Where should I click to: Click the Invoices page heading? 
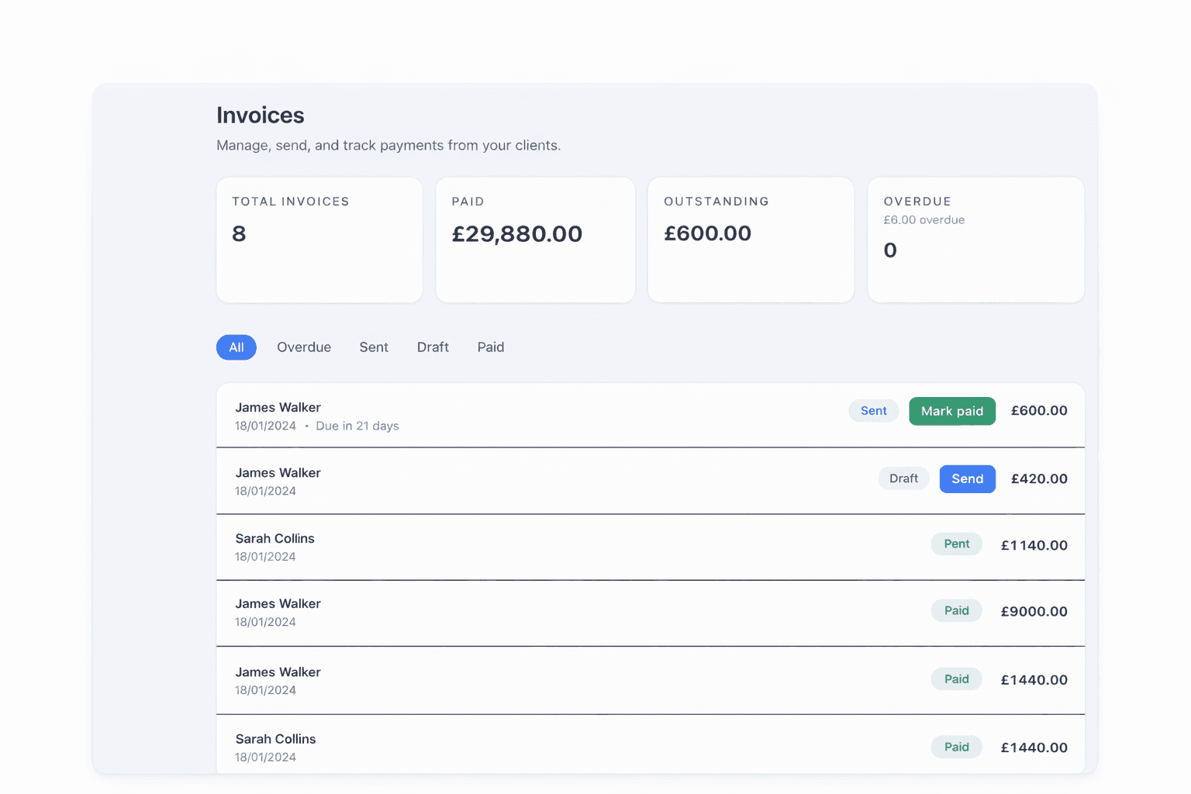260,115
